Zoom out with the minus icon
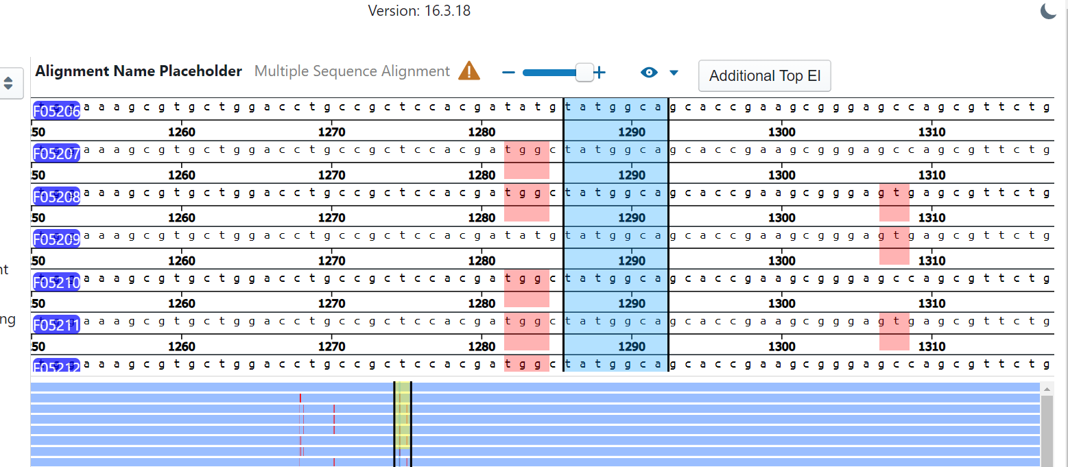 508,73
